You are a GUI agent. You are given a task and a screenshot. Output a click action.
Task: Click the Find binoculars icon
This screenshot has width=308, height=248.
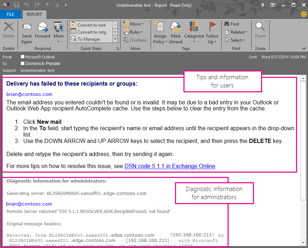tap(227, 24)
